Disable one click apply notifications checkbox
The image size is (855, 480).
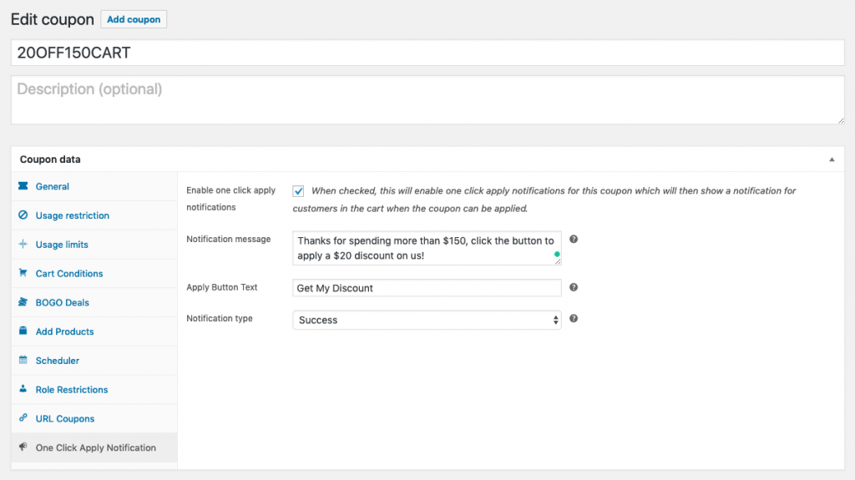(x=298, y=191)
